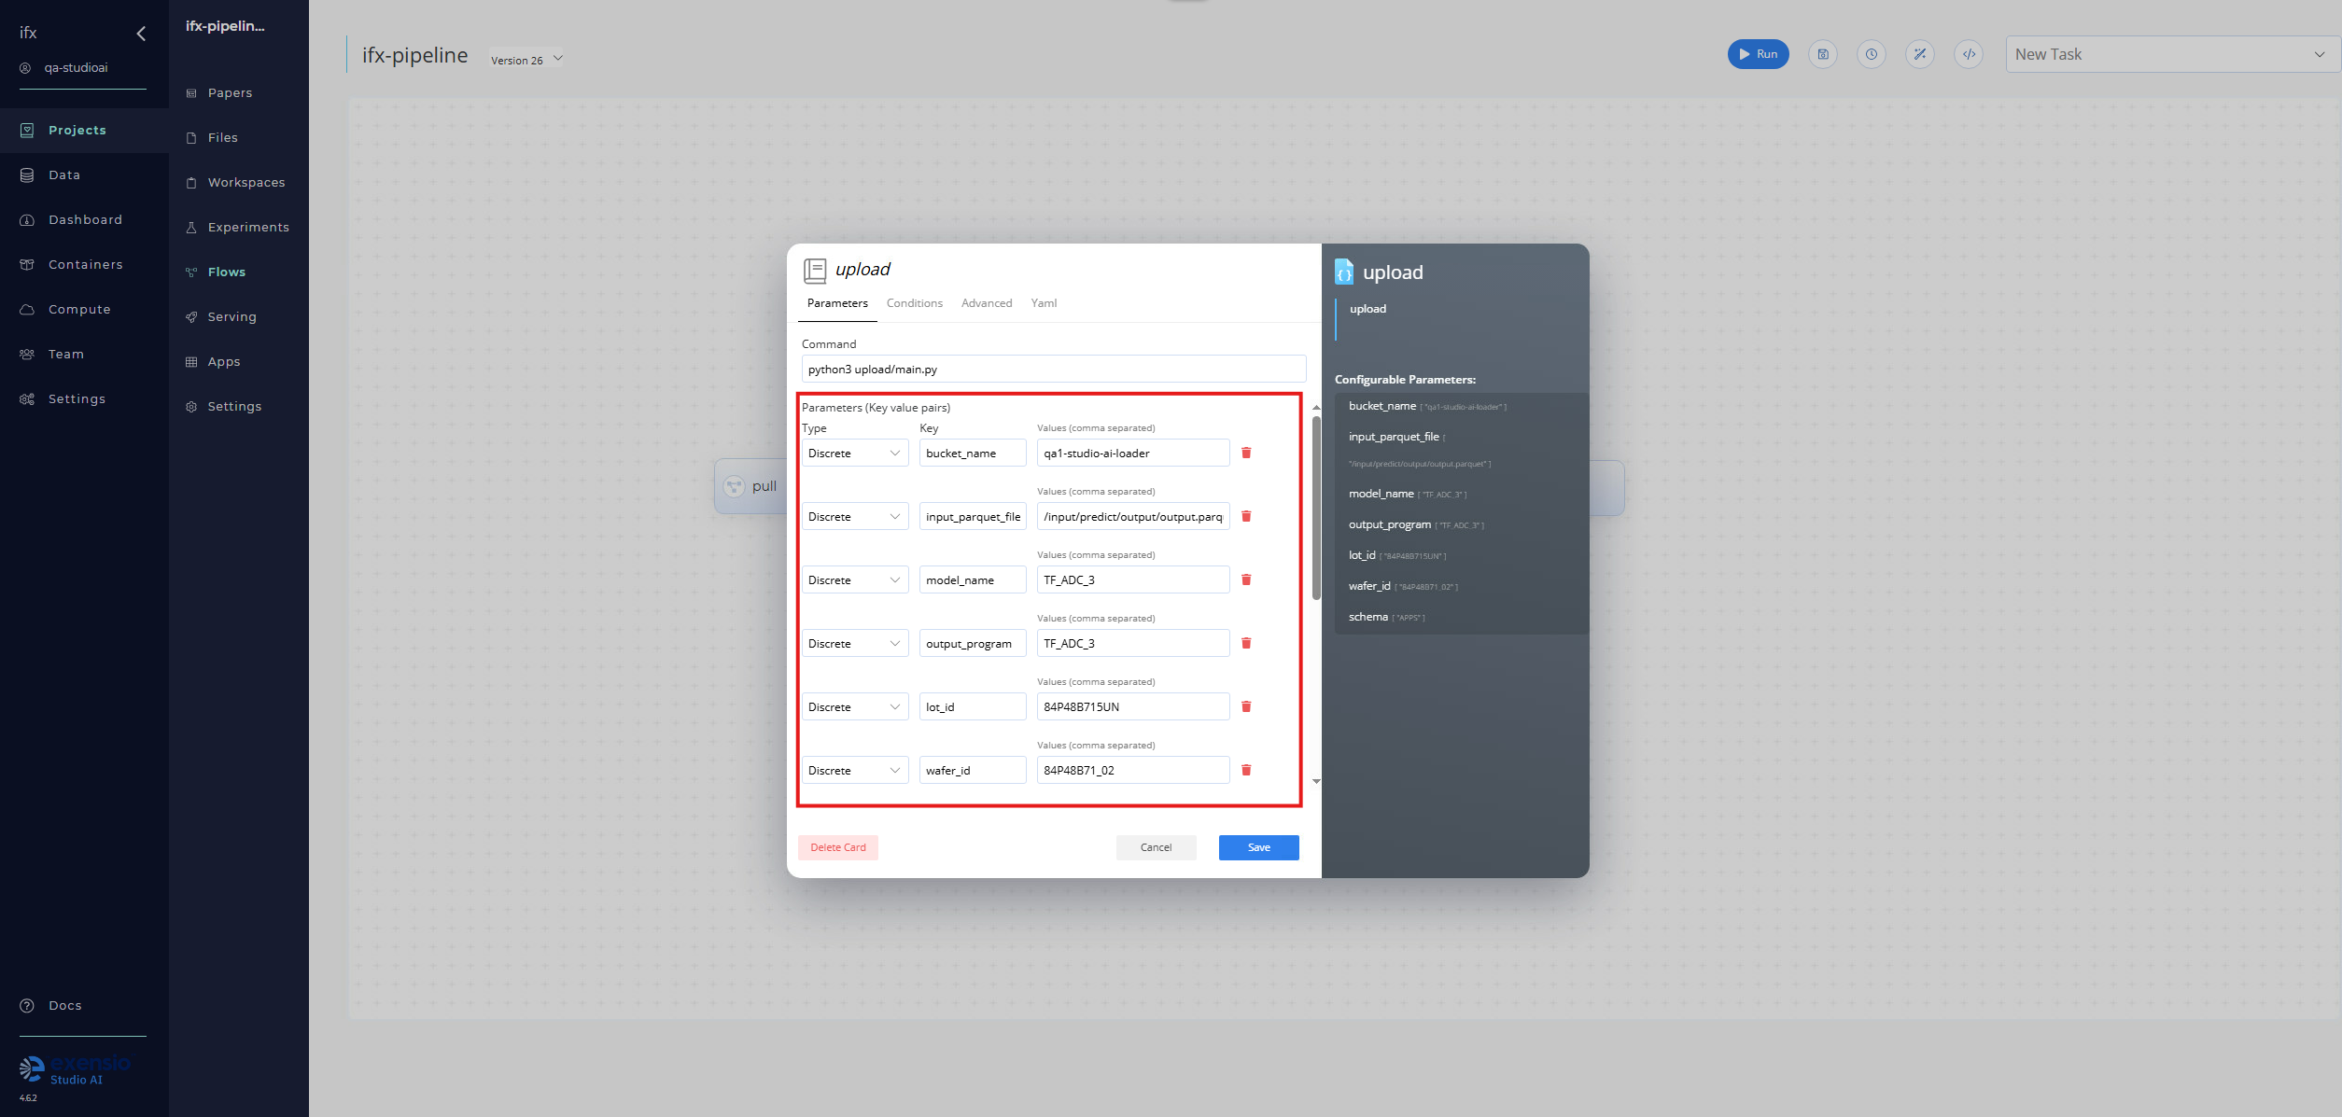Open the New Task dropdown
The image size is (2342, 1117).
tap(2169, 54)
